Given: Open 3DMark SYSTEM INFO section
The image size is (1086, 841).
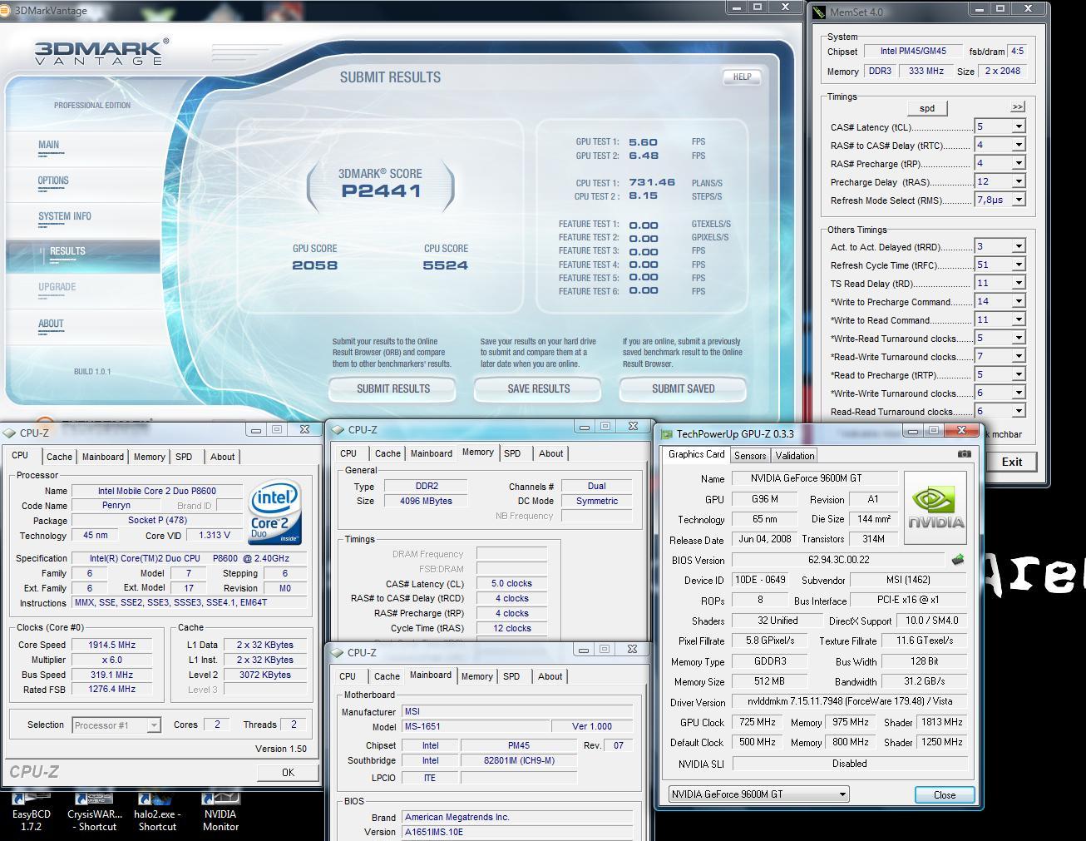Looking at the screenshot, I should (65, 216).
